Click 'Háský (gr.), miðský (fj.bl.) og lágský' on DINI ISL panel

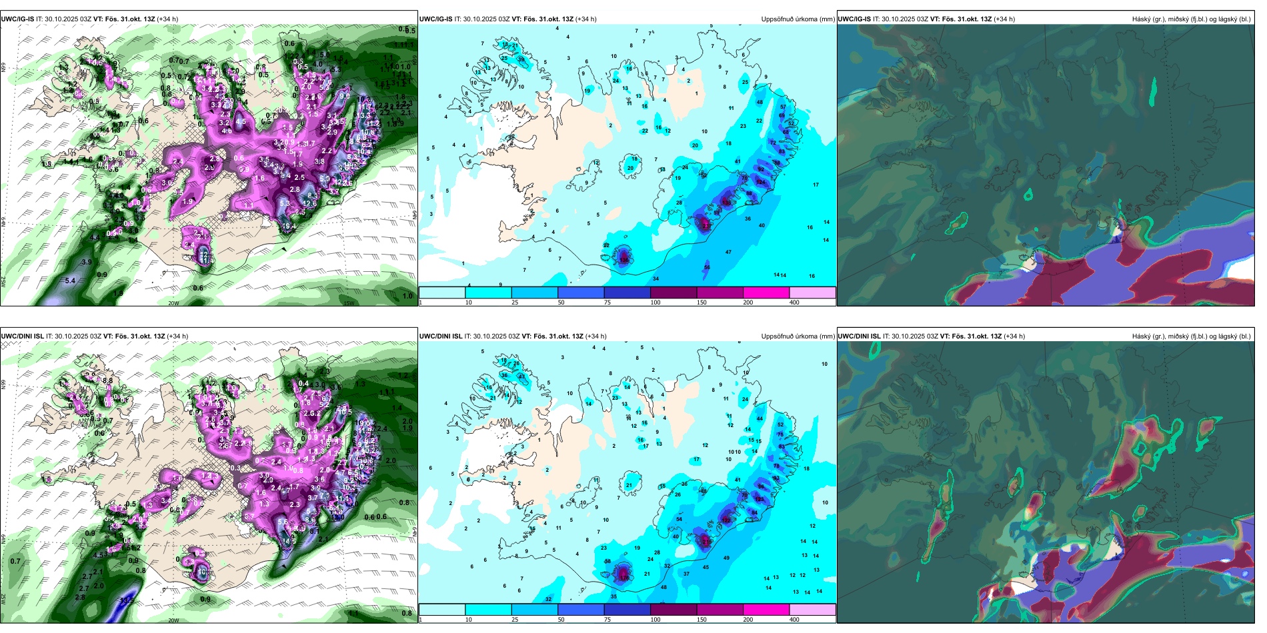click(x=1191, y=336)
